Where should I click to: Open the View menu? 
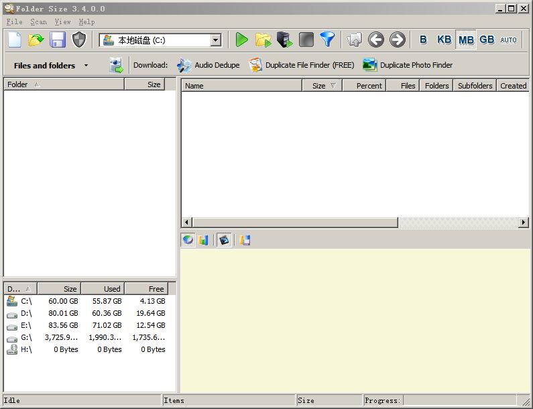click(62, 21)
